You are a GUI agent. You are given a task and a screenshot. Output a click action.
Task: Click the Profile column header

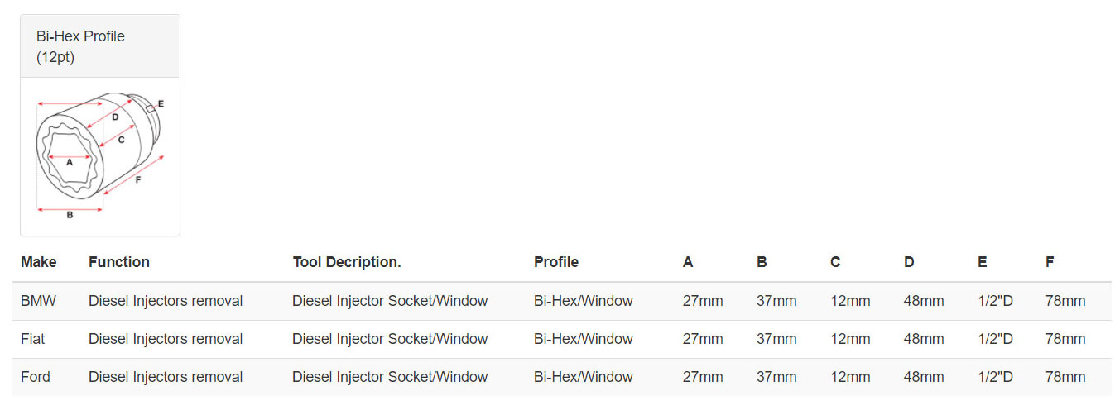556,262
